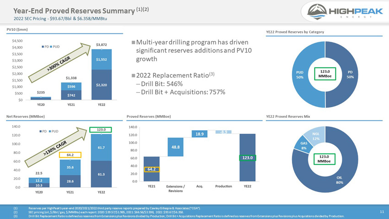Click the $1,552 PUD segment of YE22 bar
Image resolution: width=389 pixels, height=219 pixels.
(102, 60)
